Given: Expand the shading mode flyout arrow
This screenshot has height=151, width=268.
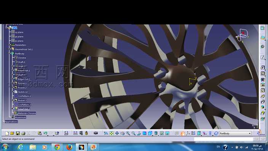Looking at the screenshot, I should (x=158, y=135).
